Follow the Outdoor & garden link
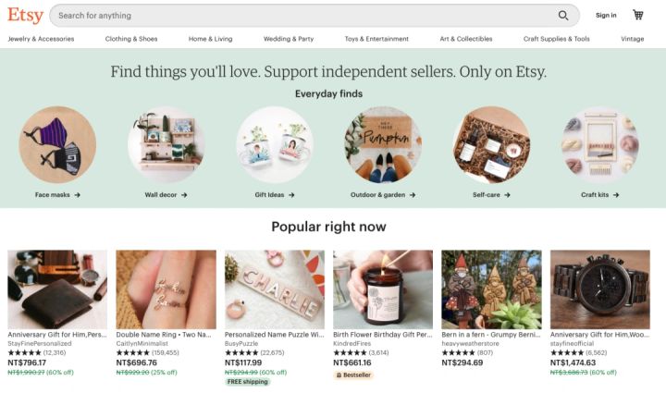 pyautogui.click(x=383, y=195)
